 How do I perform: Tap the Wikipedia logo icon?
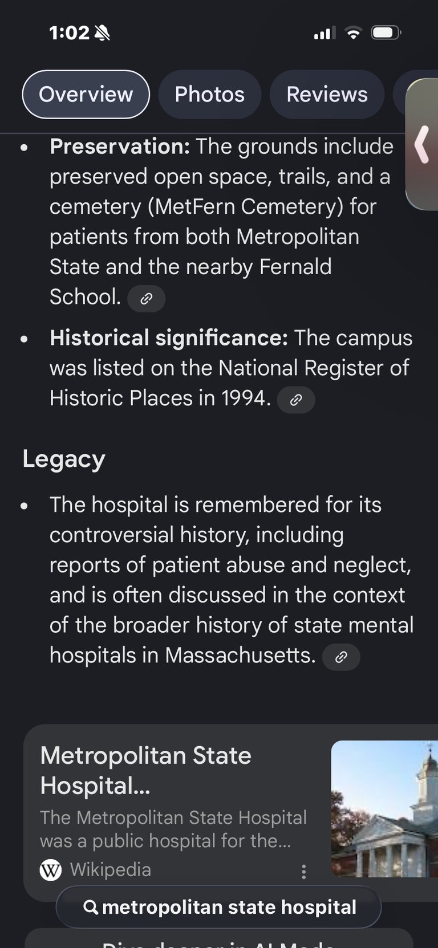(x=51, y=870)
